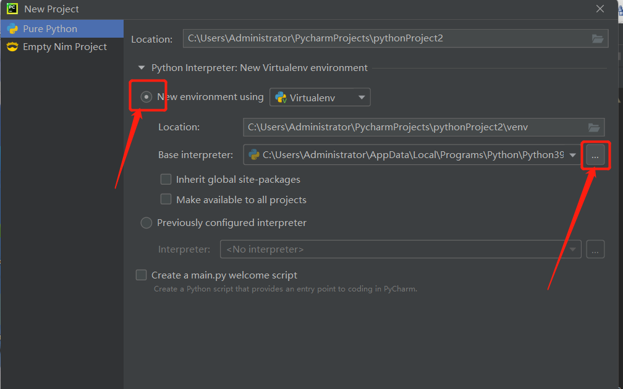Select Pure Python project type
Screen dimensions: 623x389
pos(62,28)
